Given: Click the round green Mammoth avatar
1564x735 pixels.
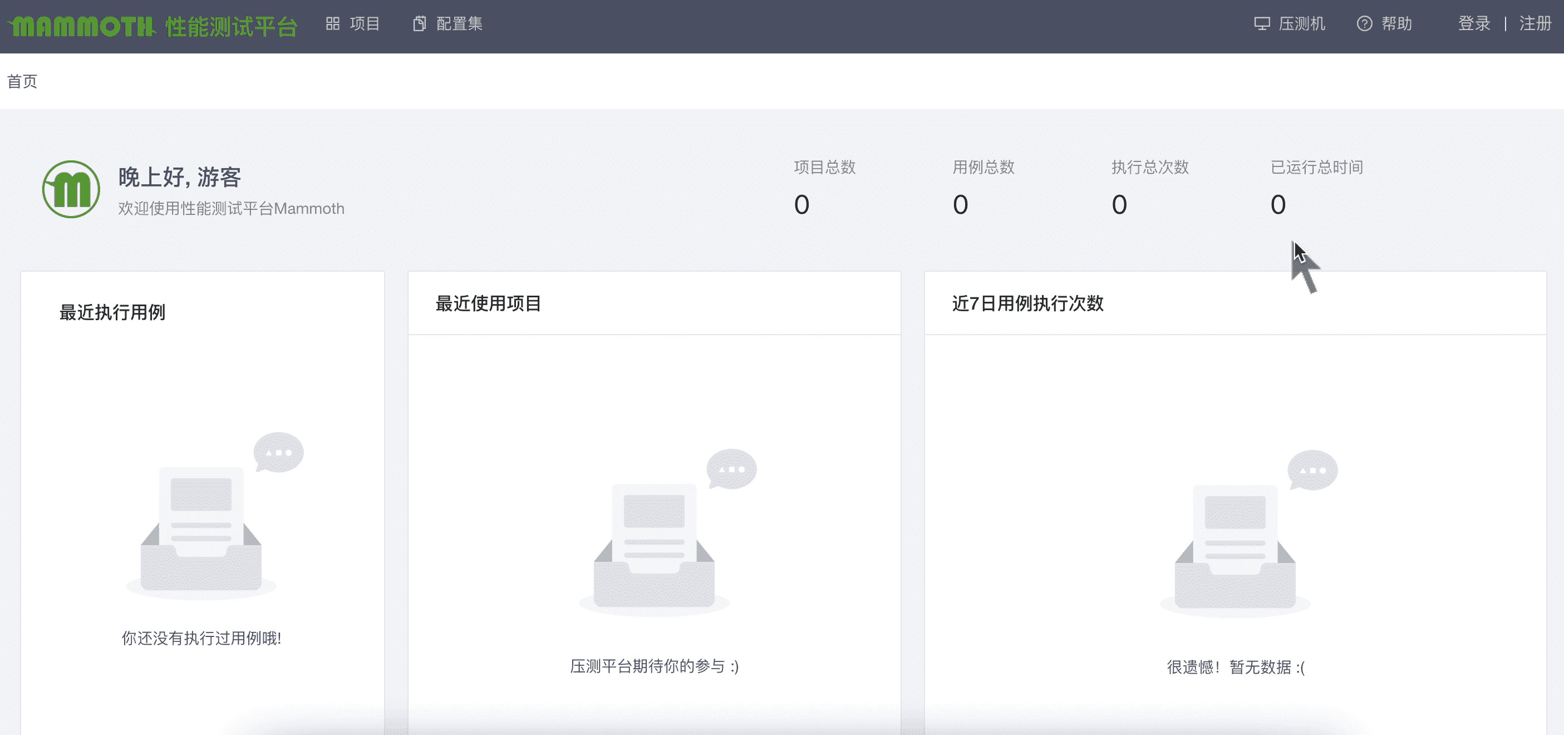Looking at the screenshot, I should pos(71,189).
